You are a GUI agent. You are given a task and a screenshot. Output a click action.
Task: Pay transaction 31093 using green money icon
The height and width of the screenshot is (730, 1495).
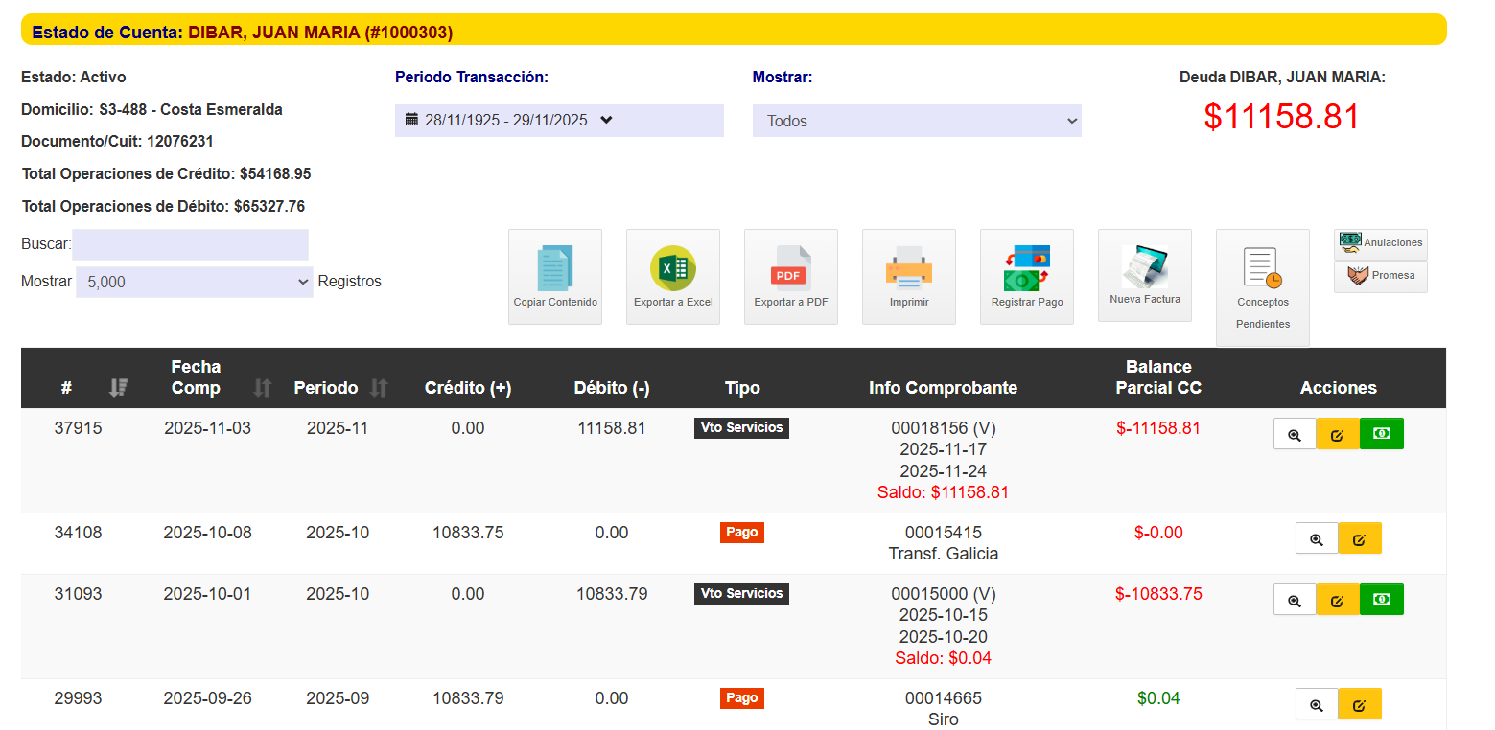(1381, 599)
